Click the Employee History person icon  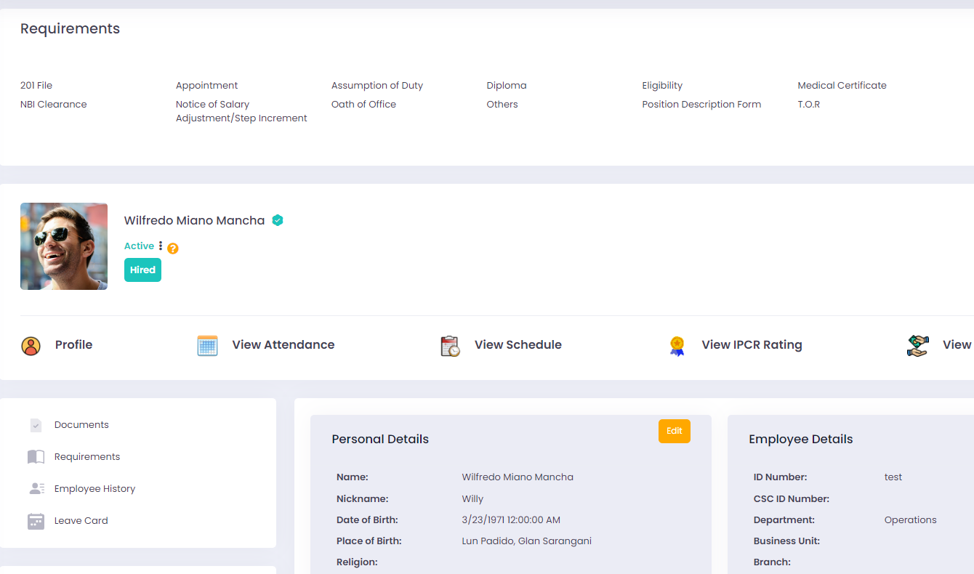point(36,489)
